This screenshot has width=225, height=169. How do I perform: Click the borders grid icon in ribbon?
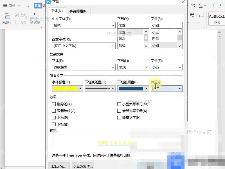coord(194,22)
